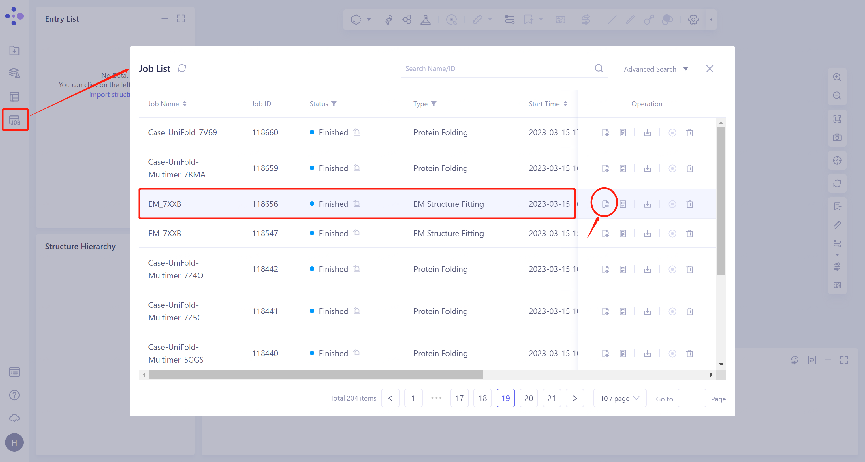View log of job 118659
This screenshot has width=865, height=462.
[x=623, y=168]
